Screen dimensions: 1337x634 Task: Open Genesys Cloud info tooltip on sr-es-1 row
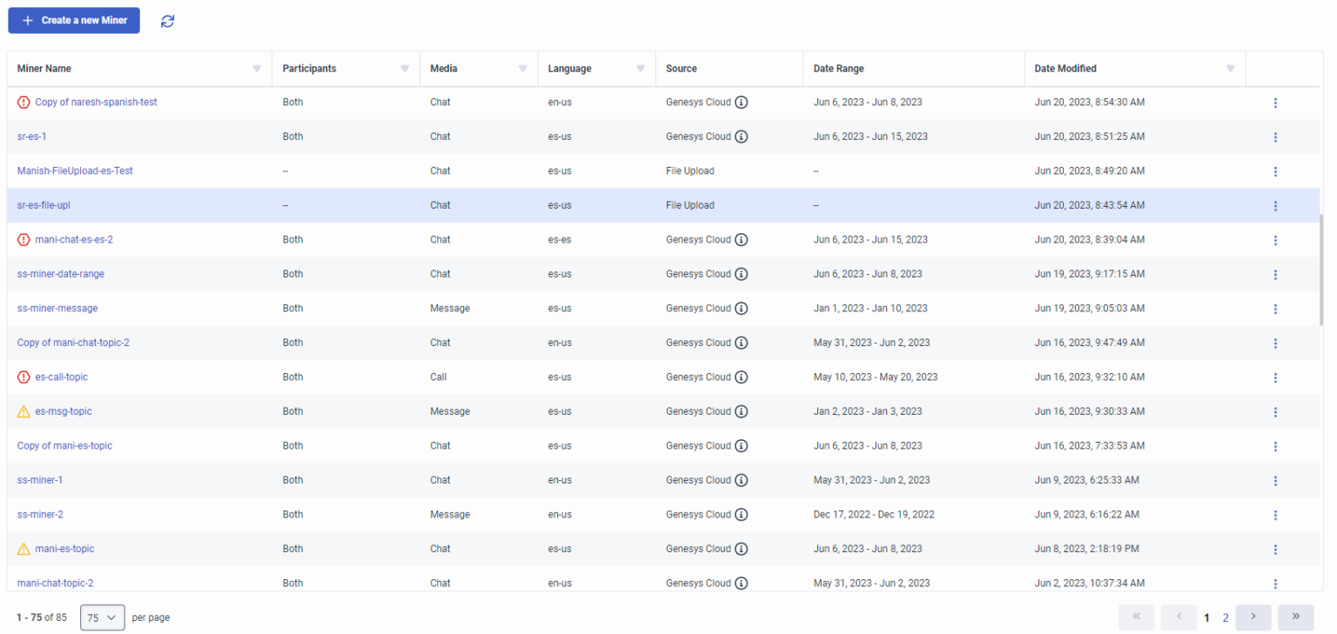click(x=742, y=137)
